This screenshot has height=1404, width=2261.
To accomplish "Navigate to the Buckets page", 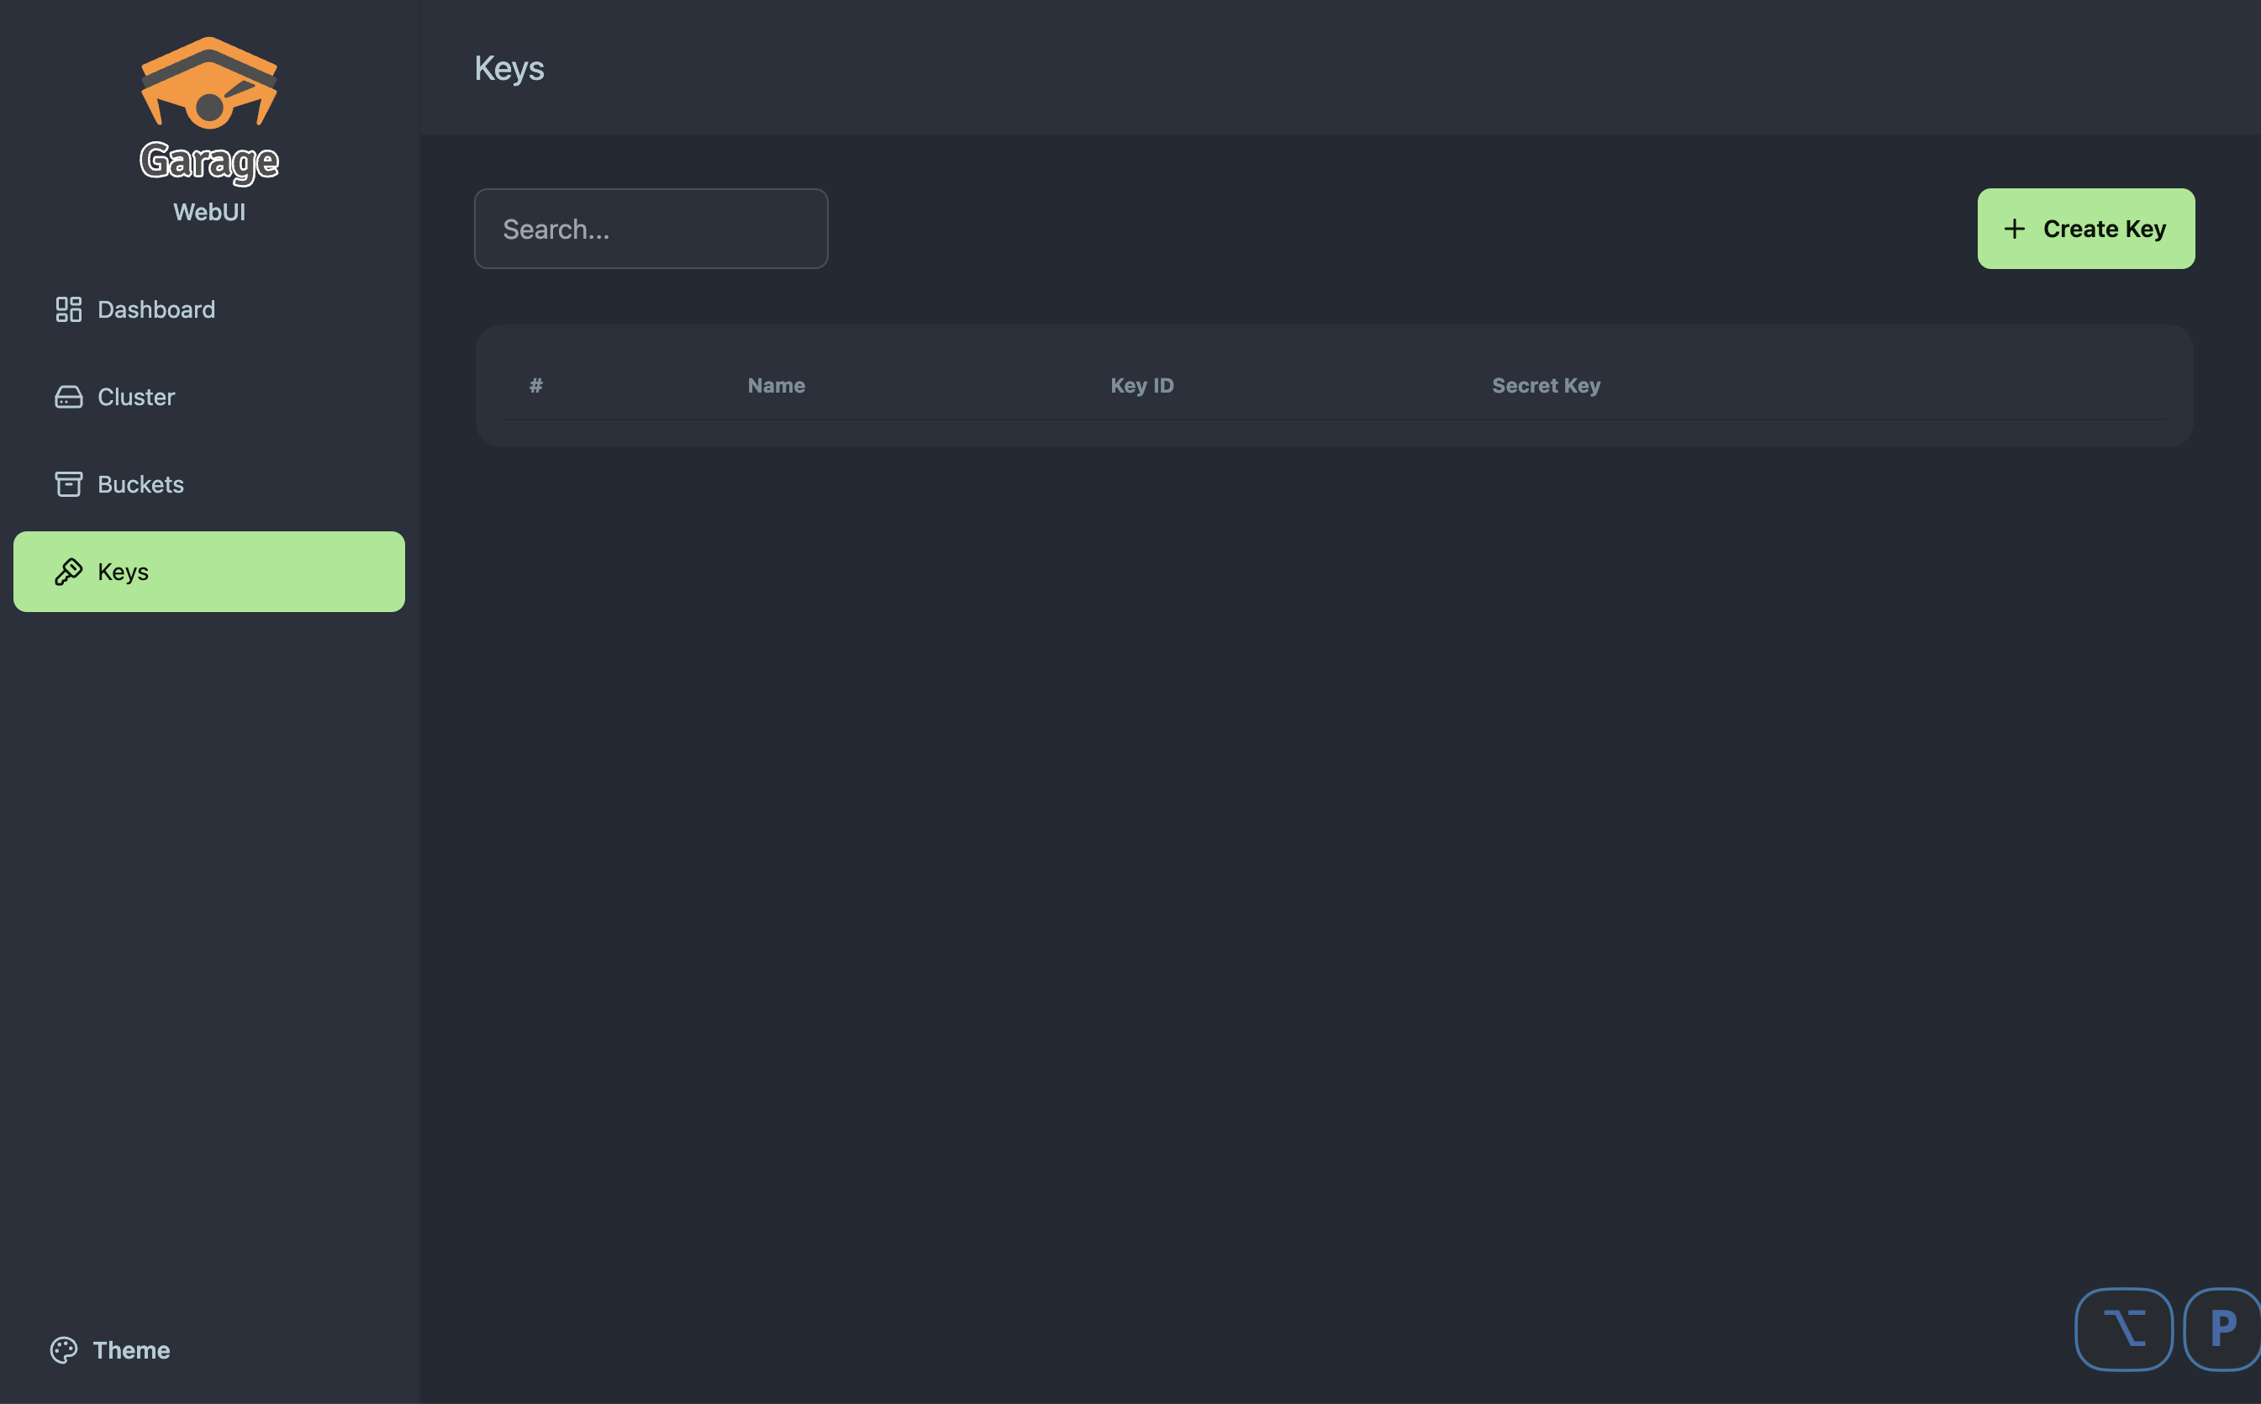I will (x=141, y=485).
